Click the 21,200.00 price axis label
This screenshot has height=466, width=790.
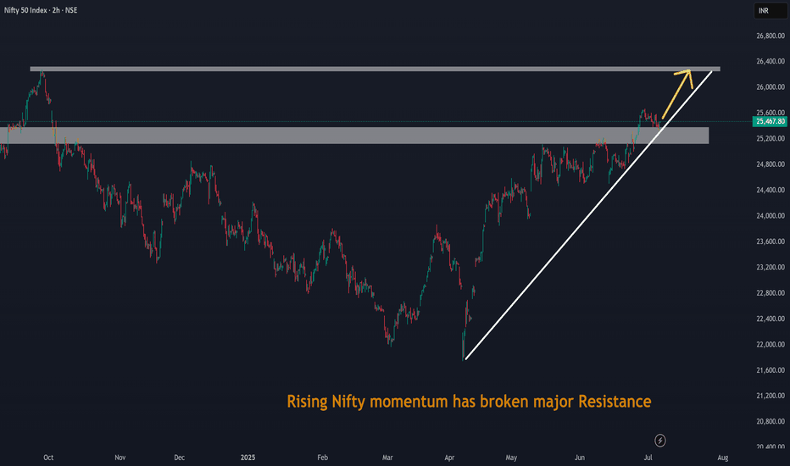pyautogui.click(x=771, y=396)
